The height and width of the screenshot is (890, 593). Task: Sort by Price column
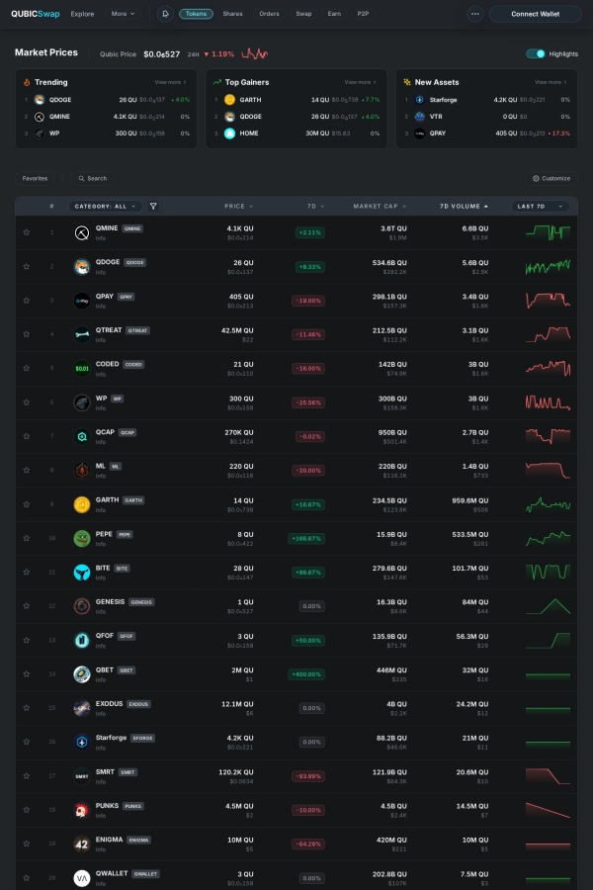pos(238,206)
